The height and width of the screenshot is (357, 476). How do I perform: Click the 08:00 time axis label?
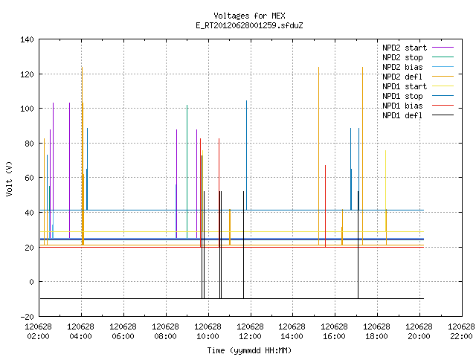[165, 336]
